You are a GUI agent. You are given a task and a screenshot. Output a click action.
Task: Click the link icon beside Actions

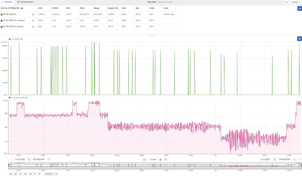(x=287, y=2)
